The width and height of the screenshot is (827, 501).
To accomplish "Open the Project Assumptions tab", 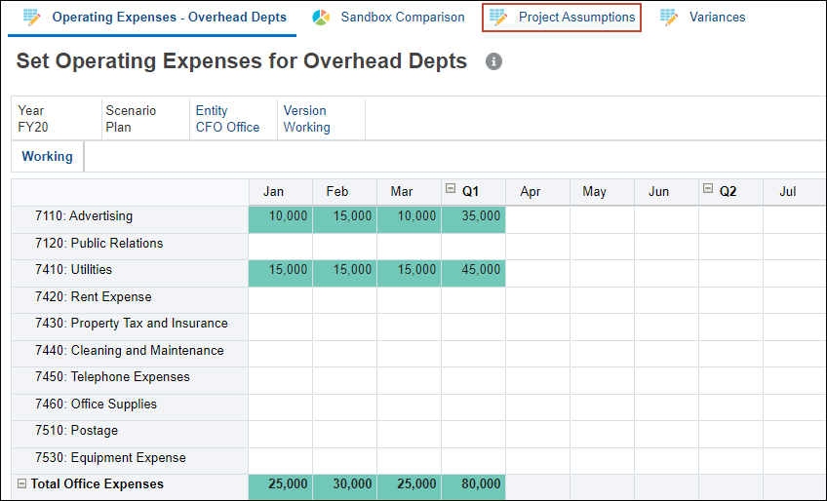I will pos(576,18).
